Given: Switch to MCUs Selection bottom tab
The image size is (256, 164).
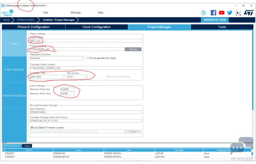Looking at the screenshot, I should (x=12, y=146).
